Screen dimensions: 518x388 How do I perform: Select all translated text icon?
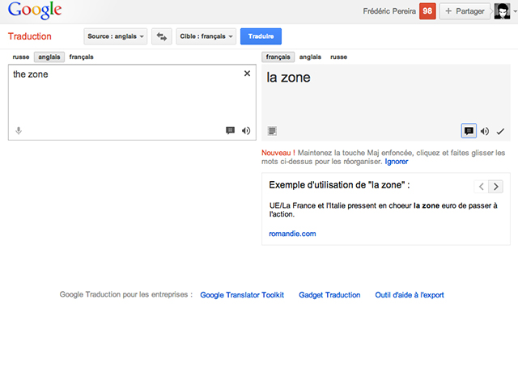pyautogui.click(x=272, y=131)
